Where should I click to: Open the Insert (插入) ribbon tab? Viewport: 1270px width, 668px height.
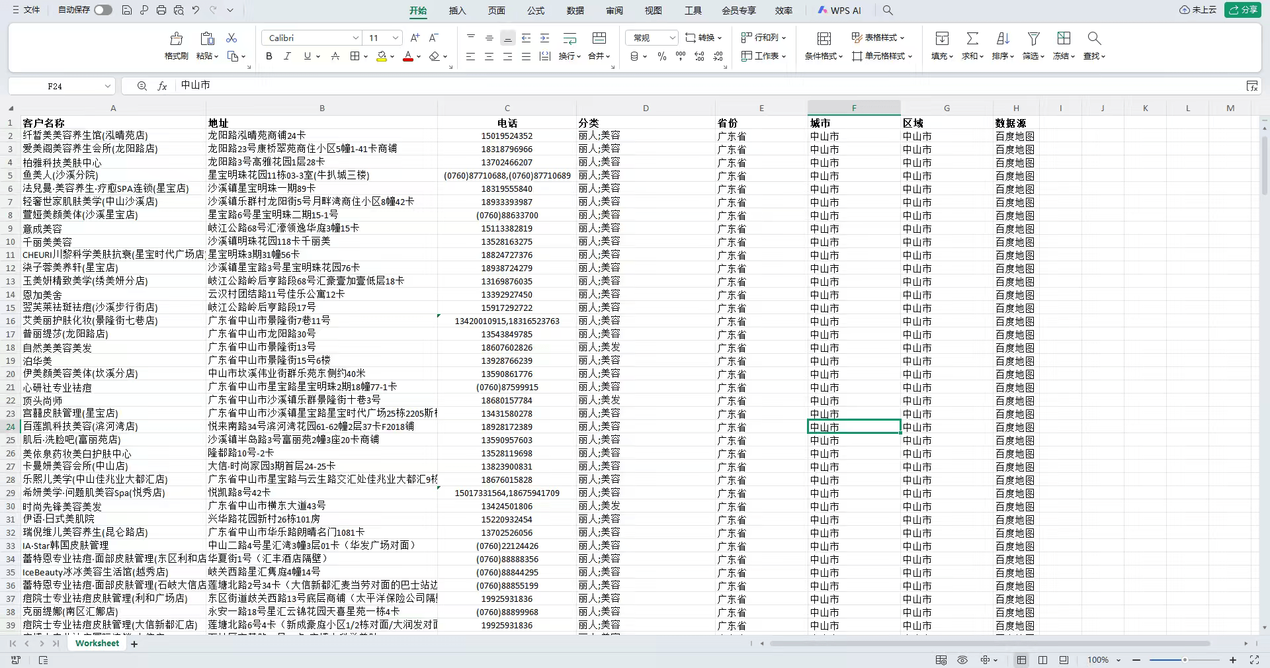pos(457,11)
